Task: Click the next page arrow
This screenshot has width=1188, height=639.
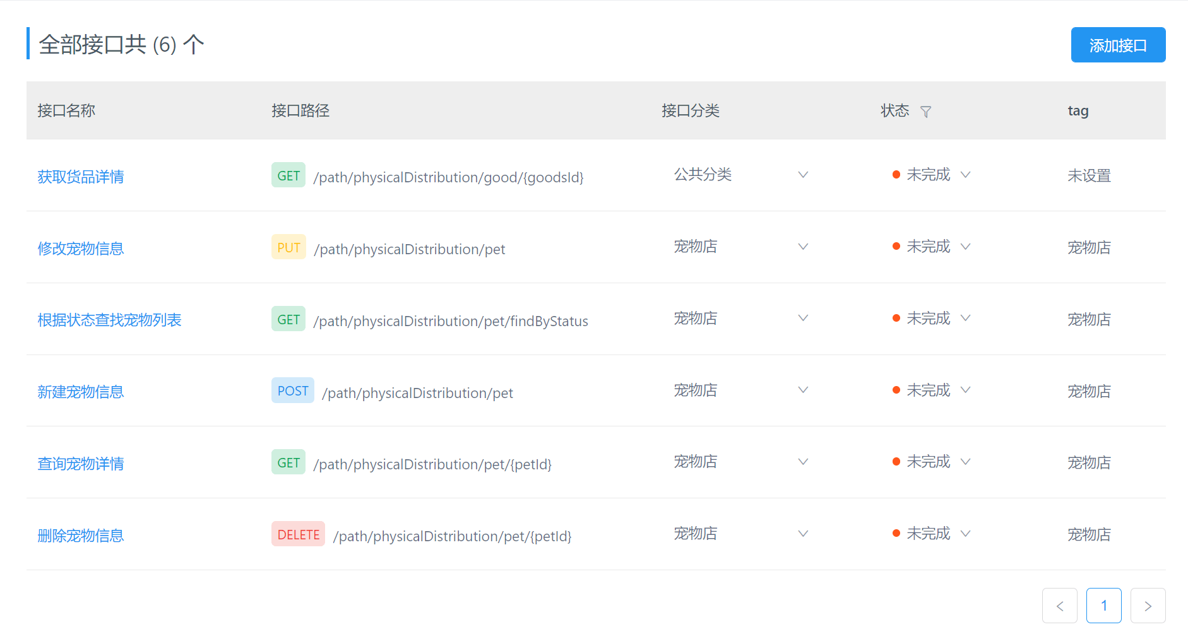Action: pyautogui.click(x=1148, y=606)
